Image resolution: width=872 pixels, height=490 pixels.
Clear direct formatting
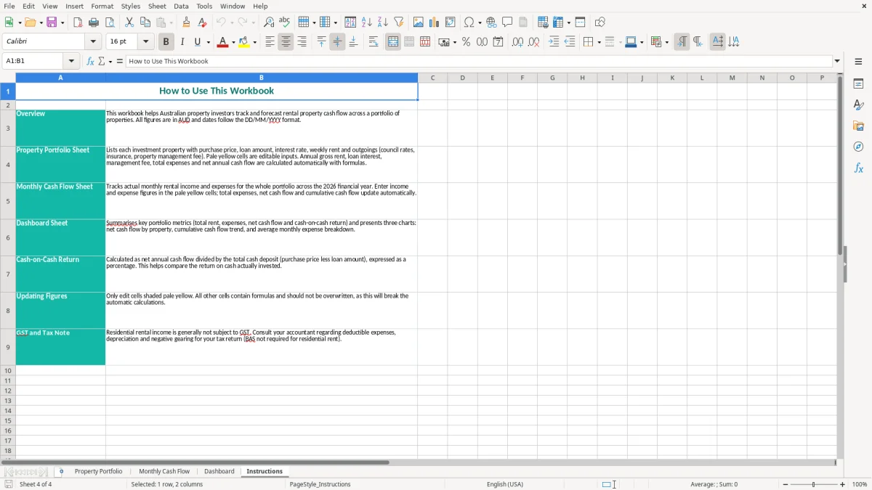(202, 23)
